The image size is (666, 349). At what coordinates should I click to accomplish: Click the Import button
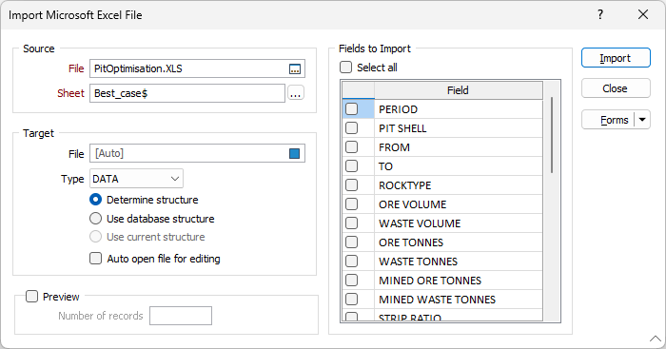(616, 58)
